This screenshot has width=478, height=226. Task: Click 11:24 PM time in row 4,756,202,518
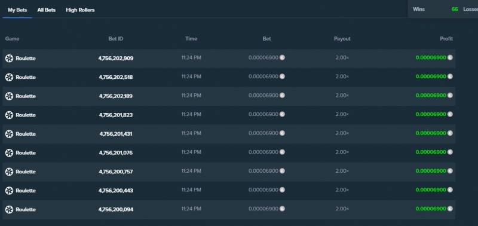click(x=191, y=77)
